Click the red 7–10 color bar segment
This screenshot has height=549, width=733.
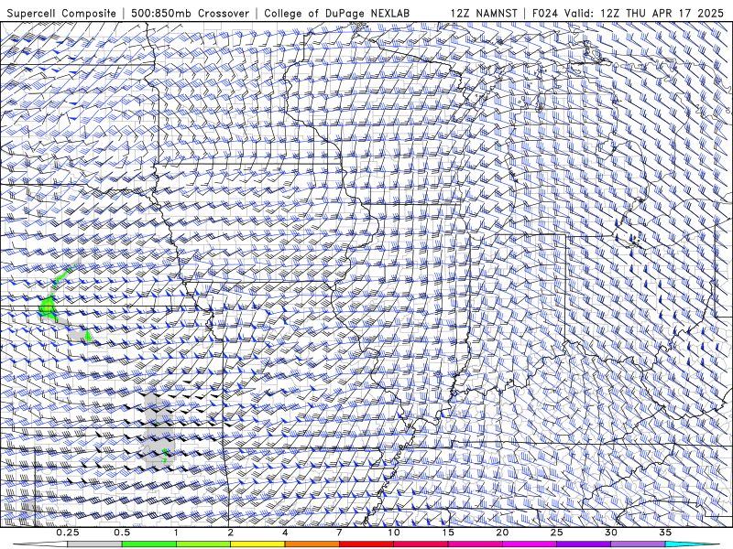[366, 544]
